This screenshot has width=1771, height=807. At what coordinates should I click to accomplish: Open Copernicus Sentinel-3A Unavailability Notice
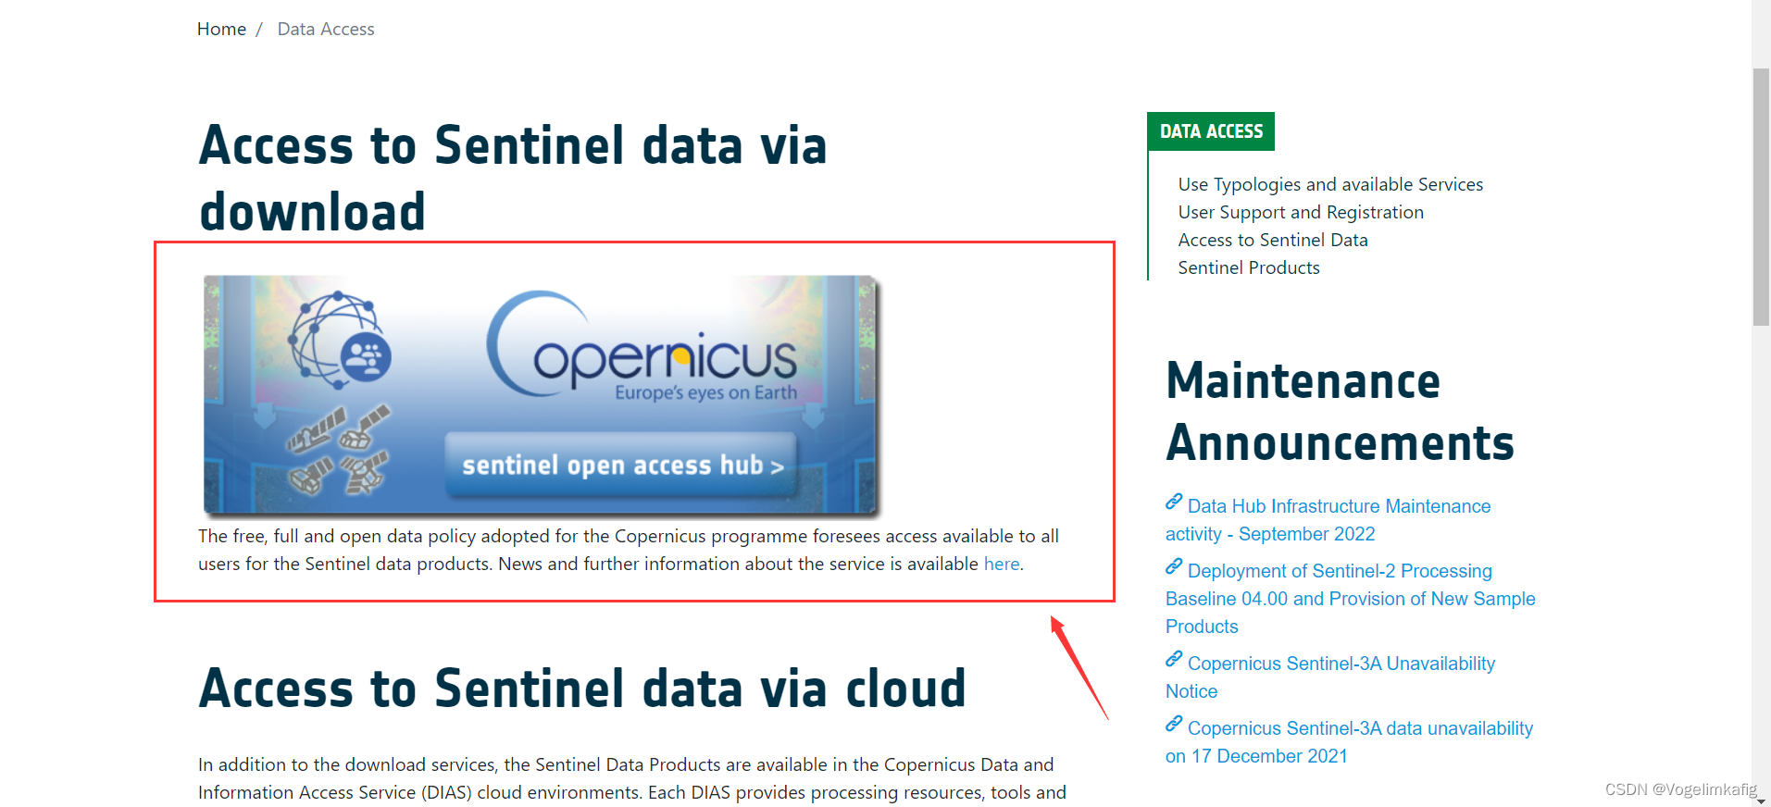[1330, 677]
